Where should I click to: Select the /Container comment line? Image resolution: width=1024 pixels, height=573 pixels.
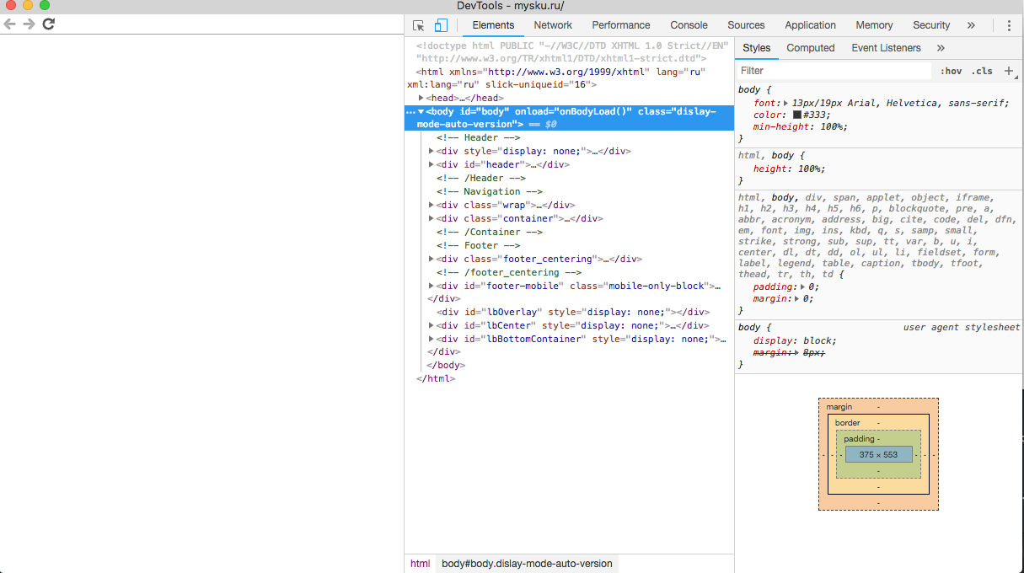click(x=490, y=233)
